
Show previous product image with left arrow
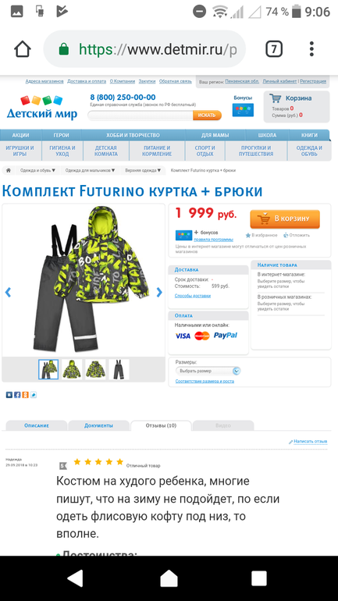tap(8, 293)
